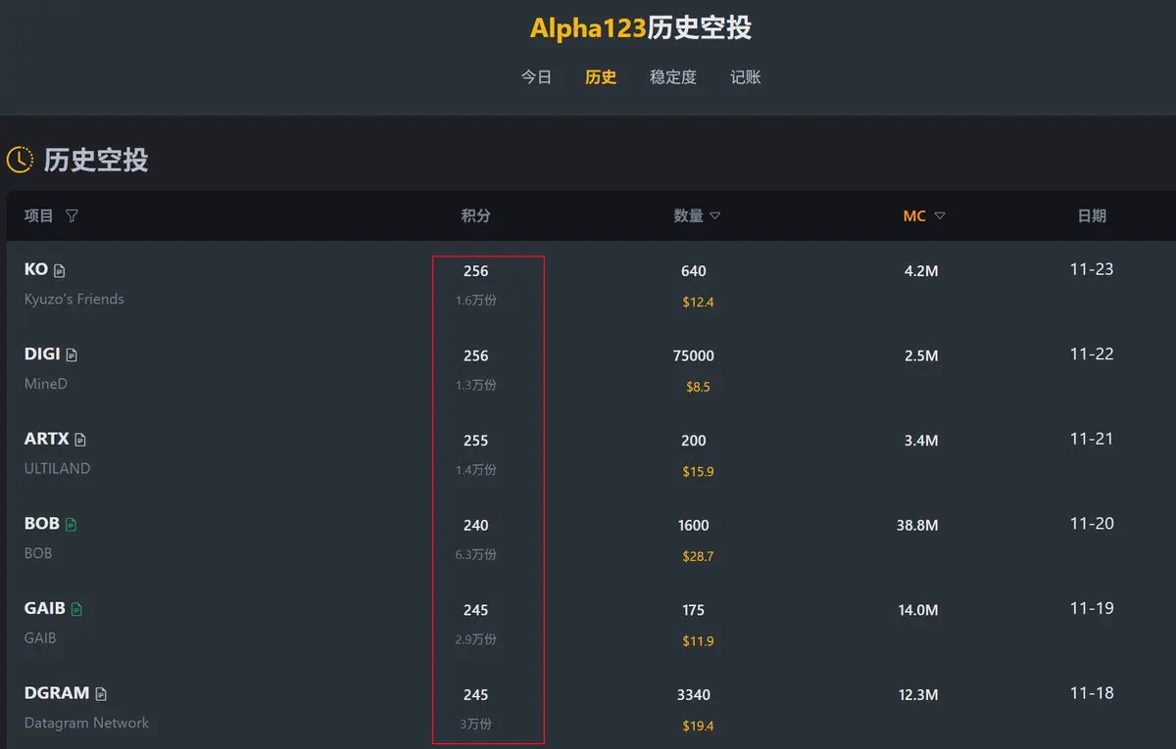
Task: Open the DGRAM document icon
Action: 101,694
